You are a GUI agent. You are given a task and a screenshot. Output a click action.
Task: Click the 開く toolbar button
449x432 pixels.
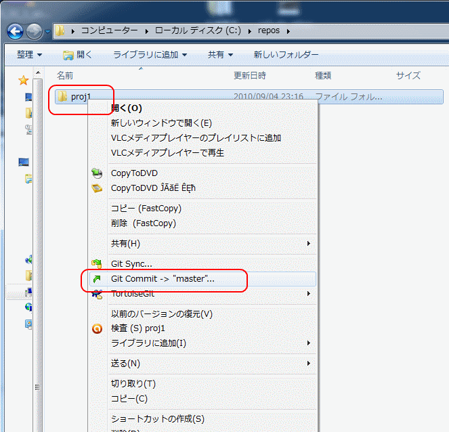[77, 54]
